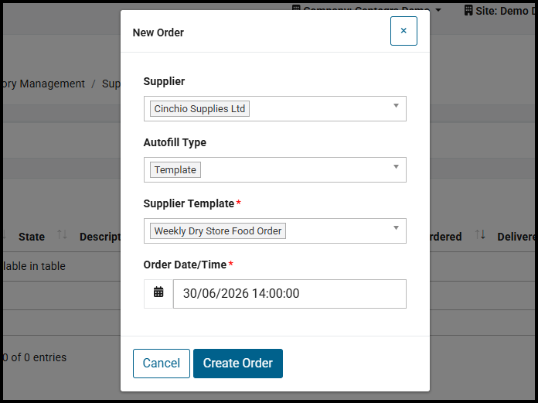Viewport: 538px width, 403px height.
Task: Click the Template tag in Autofill Type
Action: (175, 170)
